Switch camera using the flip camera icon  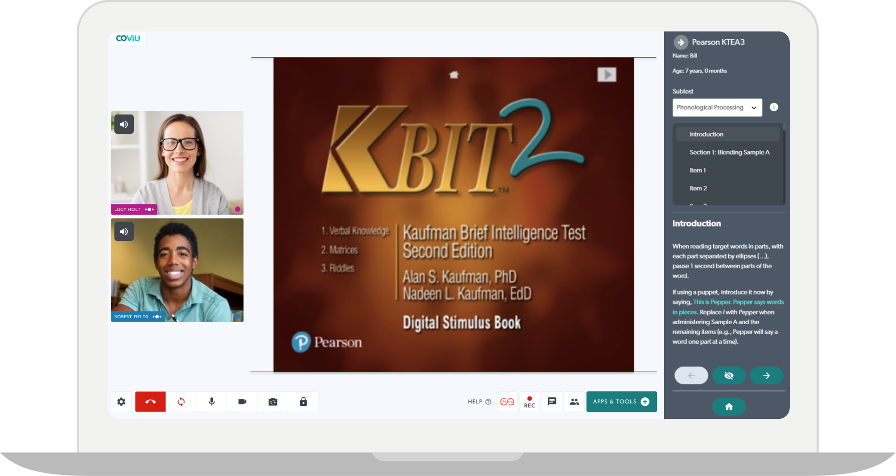273,402
